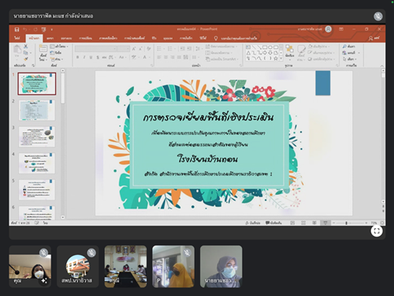Screen dimensions: 394x296
Task: Add a new slide with the New Slide icon
Action: click(x=43, y=48)
